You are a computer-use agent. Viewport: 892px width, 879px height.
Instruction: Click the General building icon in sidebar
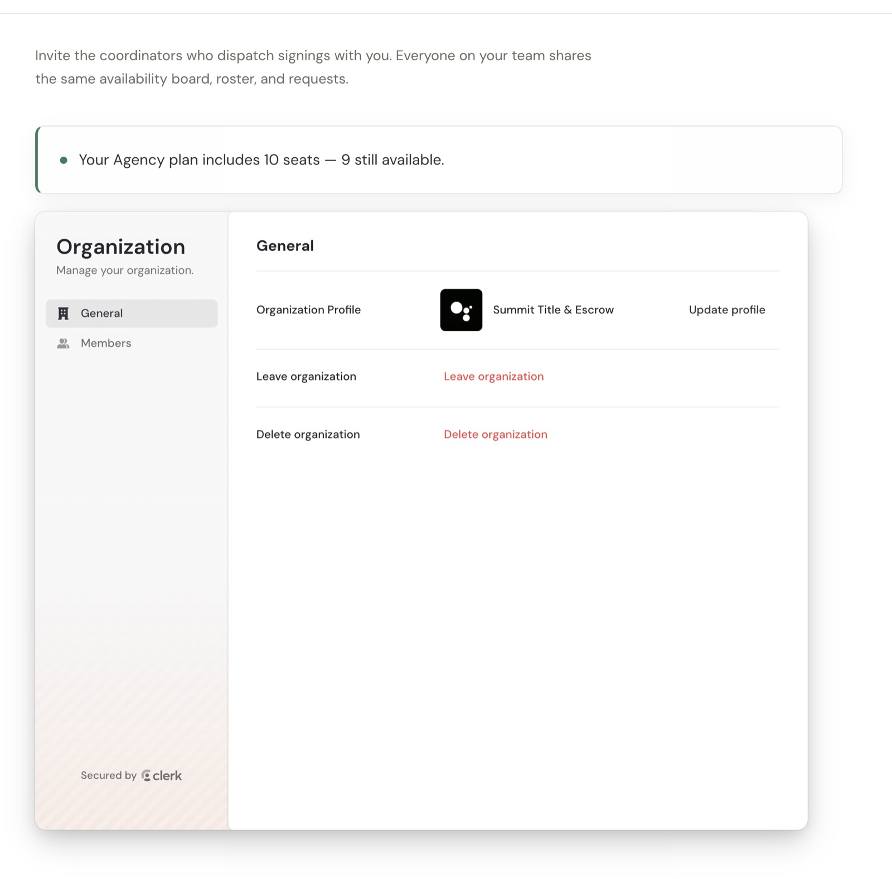[64, 313]
